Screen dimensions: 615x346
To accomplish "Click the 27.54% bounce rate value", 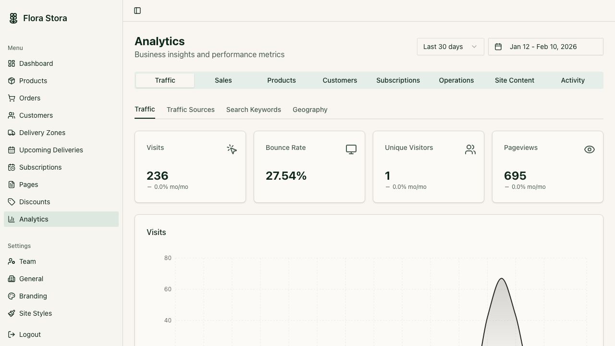I will coord(286,176).
